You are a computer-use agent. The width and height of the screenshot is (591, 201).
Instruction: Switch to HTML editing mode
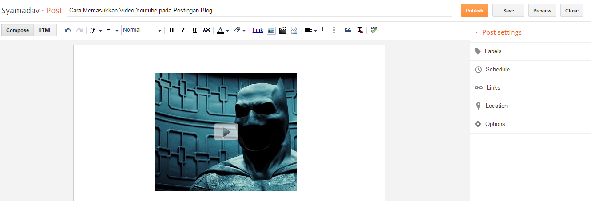pyautogui.click(x=45, y=30)
